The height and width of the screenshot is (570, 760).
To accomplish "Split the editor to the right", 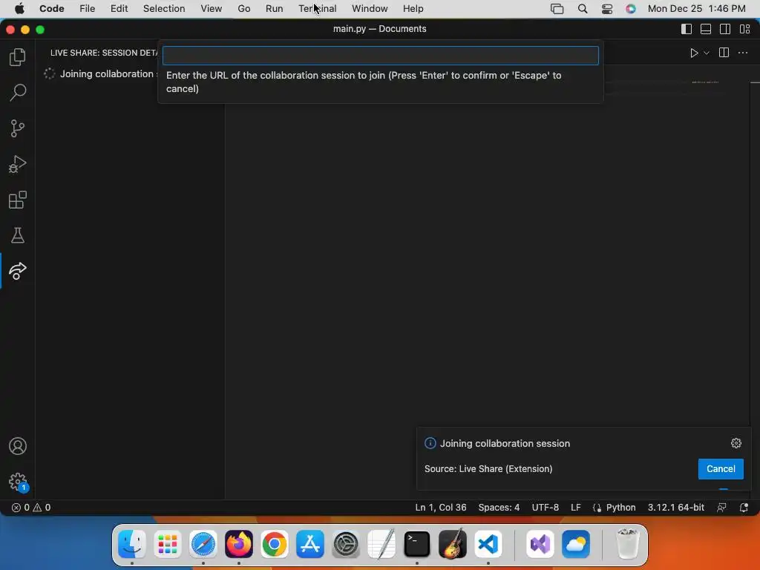I will 724,53.
